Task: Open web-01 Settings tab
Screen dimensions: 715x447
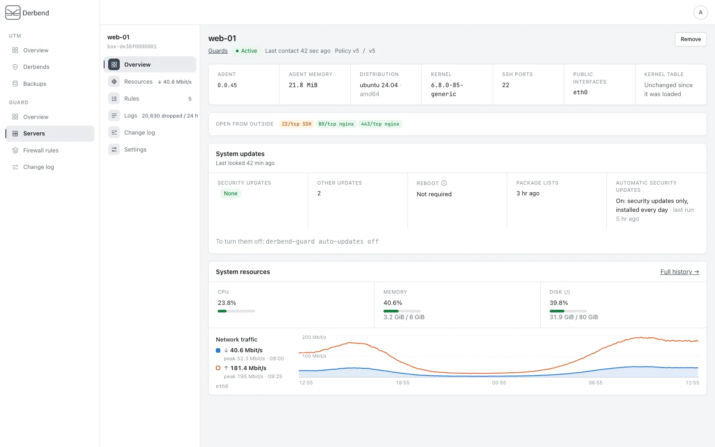Action: [150, 149]
